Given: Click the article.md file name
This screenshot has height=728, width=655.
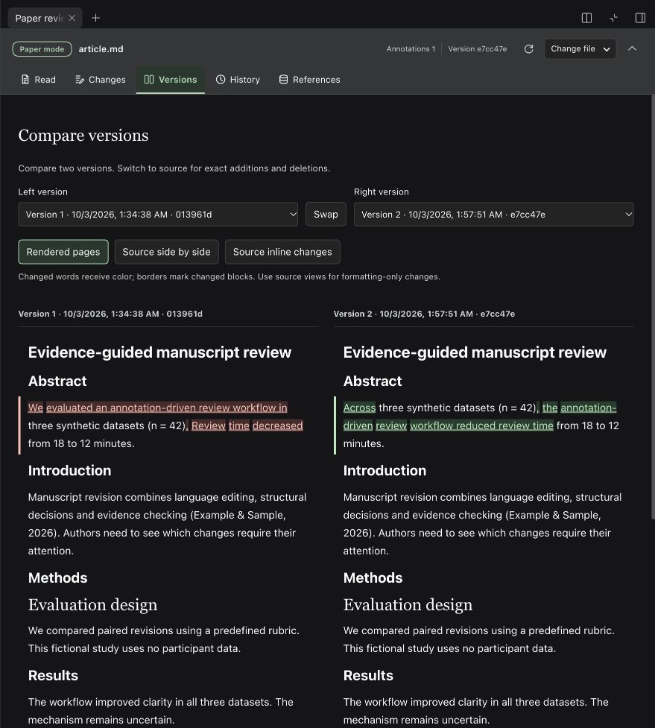Looking at the screenshot, I should [101, 48].
